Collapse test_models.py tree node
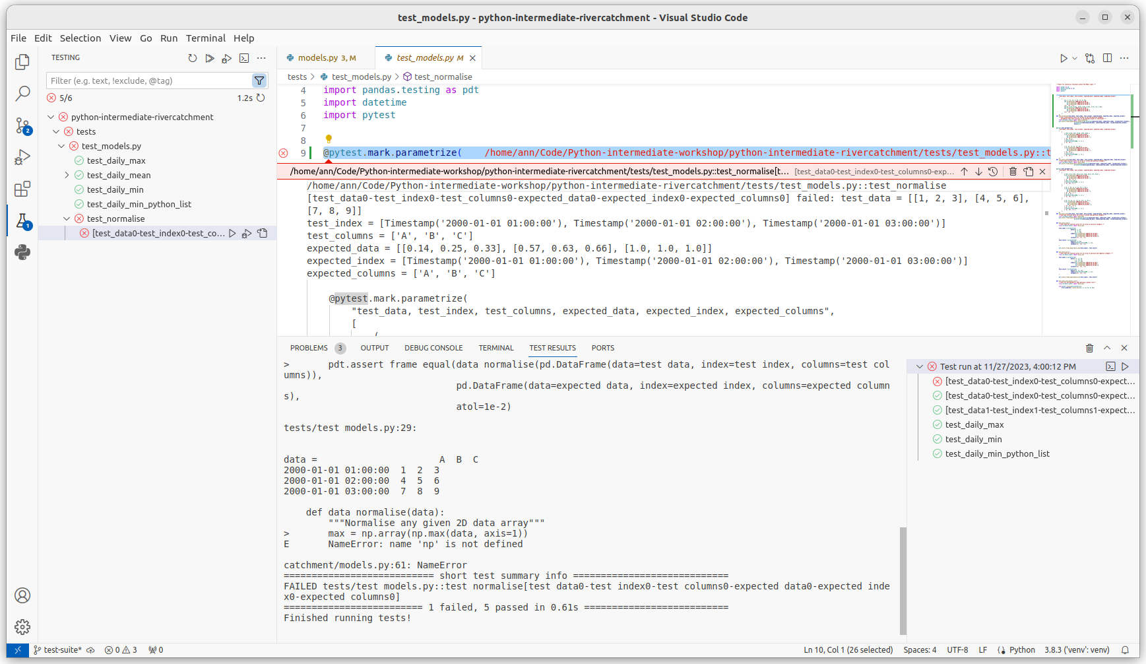The width and height of the screenshot is (1146, 664). pos(61,146)
